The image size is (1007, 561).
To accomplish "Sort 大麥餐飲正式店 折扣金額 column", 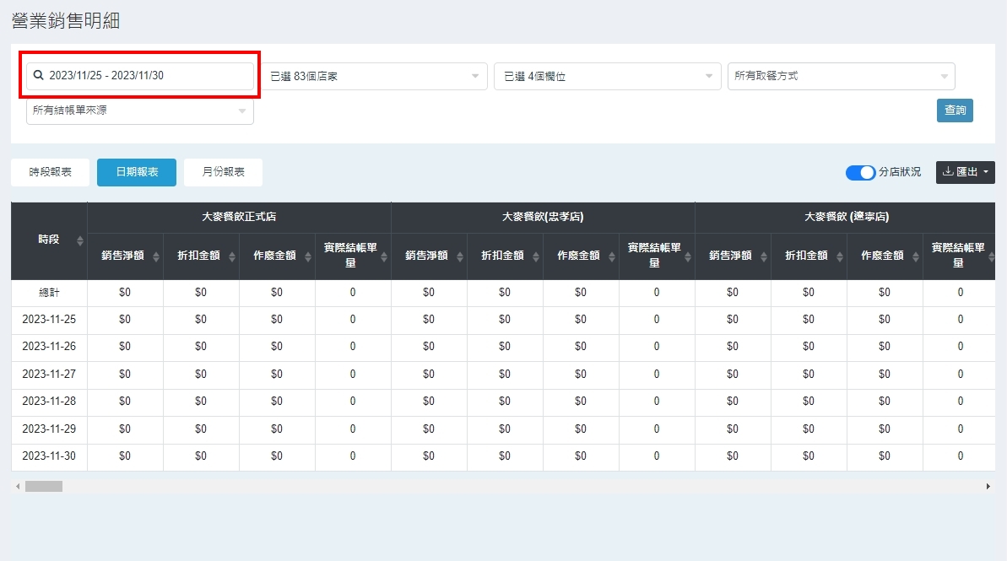I will pyautogui.click(x=231, y=256).
